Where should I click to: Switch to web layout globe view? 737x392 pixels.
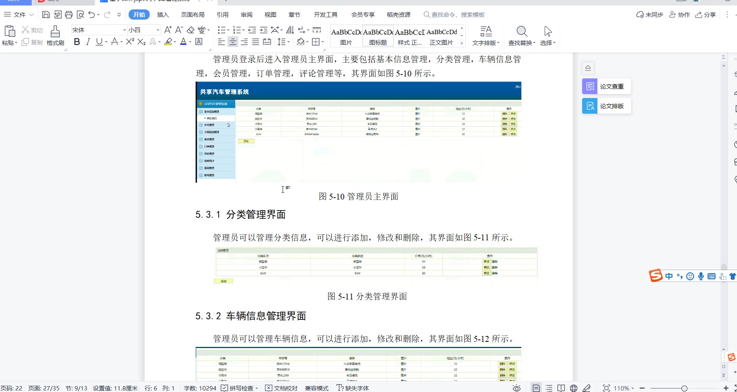pos(574,388)
